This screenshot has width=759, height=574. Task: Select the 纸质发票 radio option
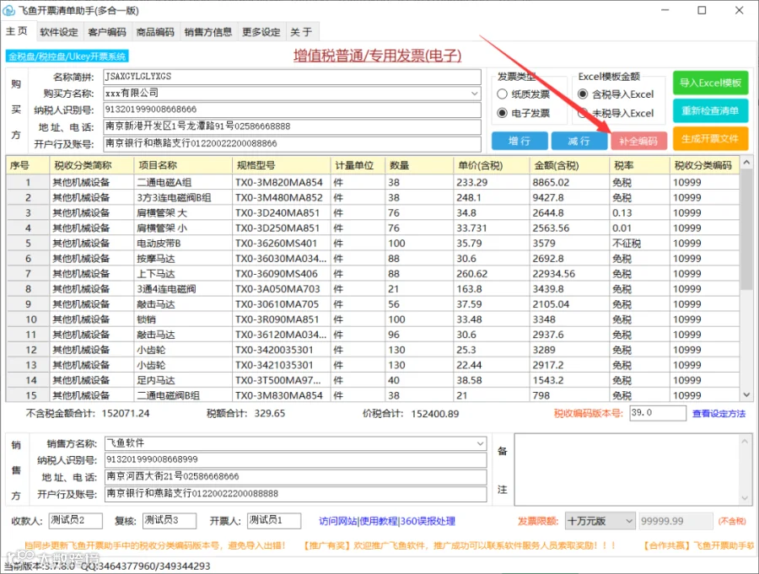coord(503,94)
